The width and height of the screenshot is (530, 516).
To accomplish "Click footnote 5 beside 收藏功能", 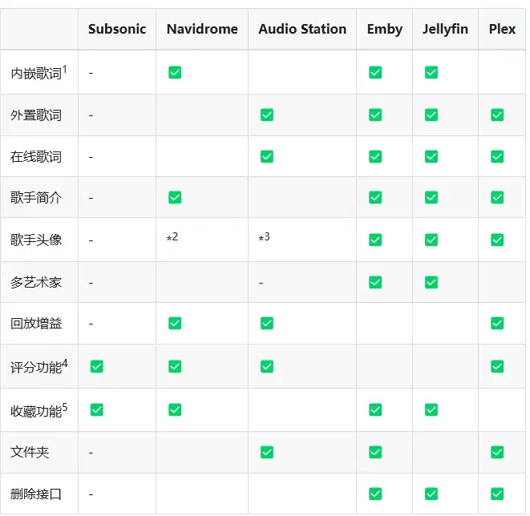I will [x=65, y=407].
